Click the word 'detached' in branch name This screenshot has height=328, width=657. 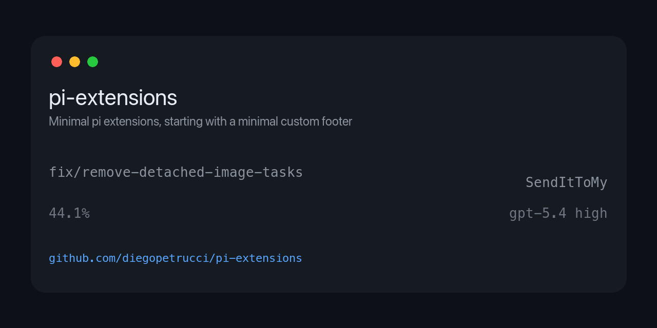(x=172, y=173)
